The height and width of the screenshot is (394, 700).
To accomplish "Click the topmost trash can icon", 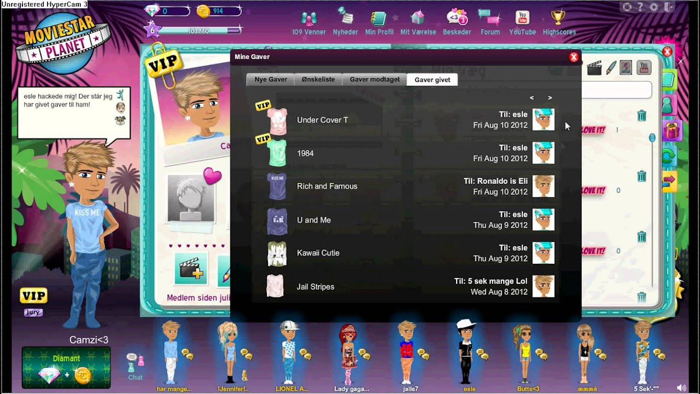I will click(x=642, y=115).
